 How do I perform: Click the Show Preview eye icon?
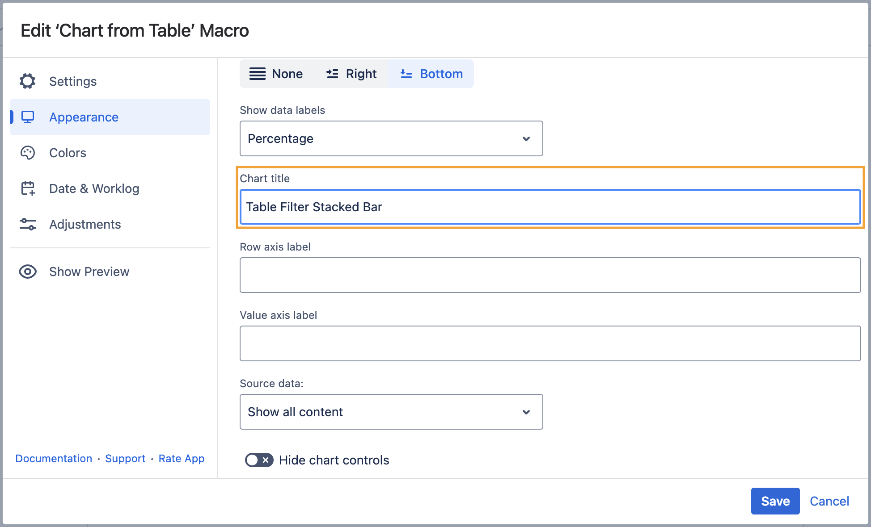pos(28,272)
